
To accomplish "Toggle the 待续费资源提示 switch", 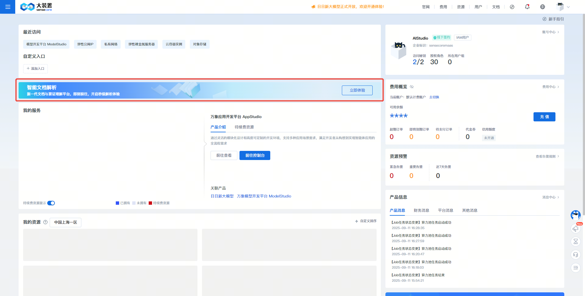I will 51,203.
